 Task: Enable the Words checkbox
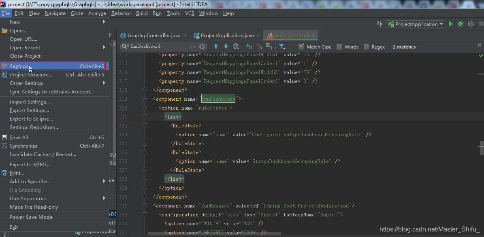(x=339, y=47)
